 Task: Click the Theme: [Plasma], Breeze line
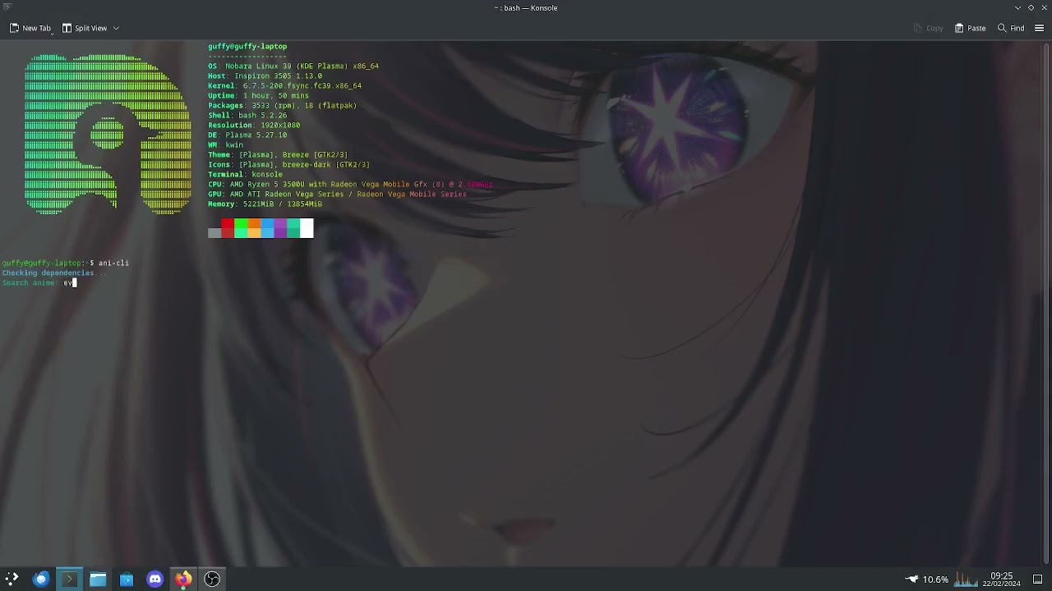click(278, 155)
